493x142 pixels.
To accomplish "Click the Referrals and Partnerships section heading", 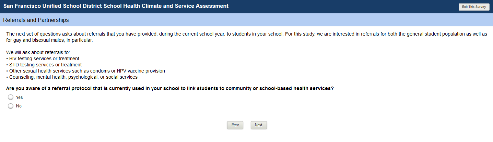I will tap(36, 20).
